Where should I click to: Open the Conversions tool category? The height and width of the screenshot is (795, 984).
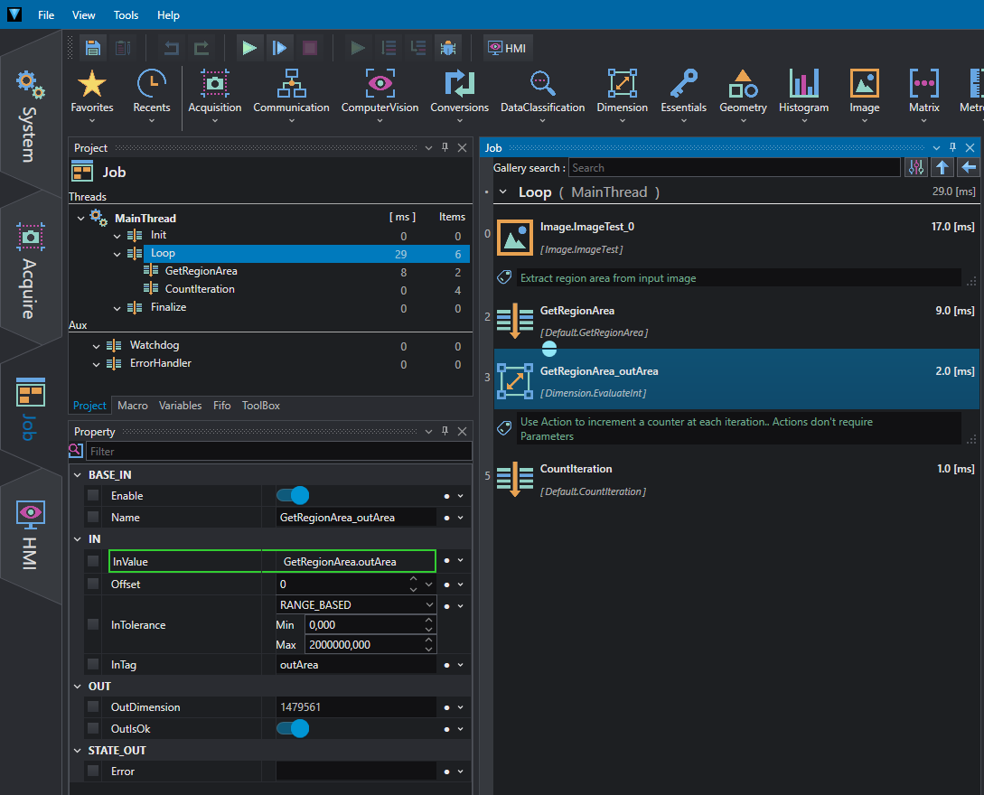click(459, 96)
